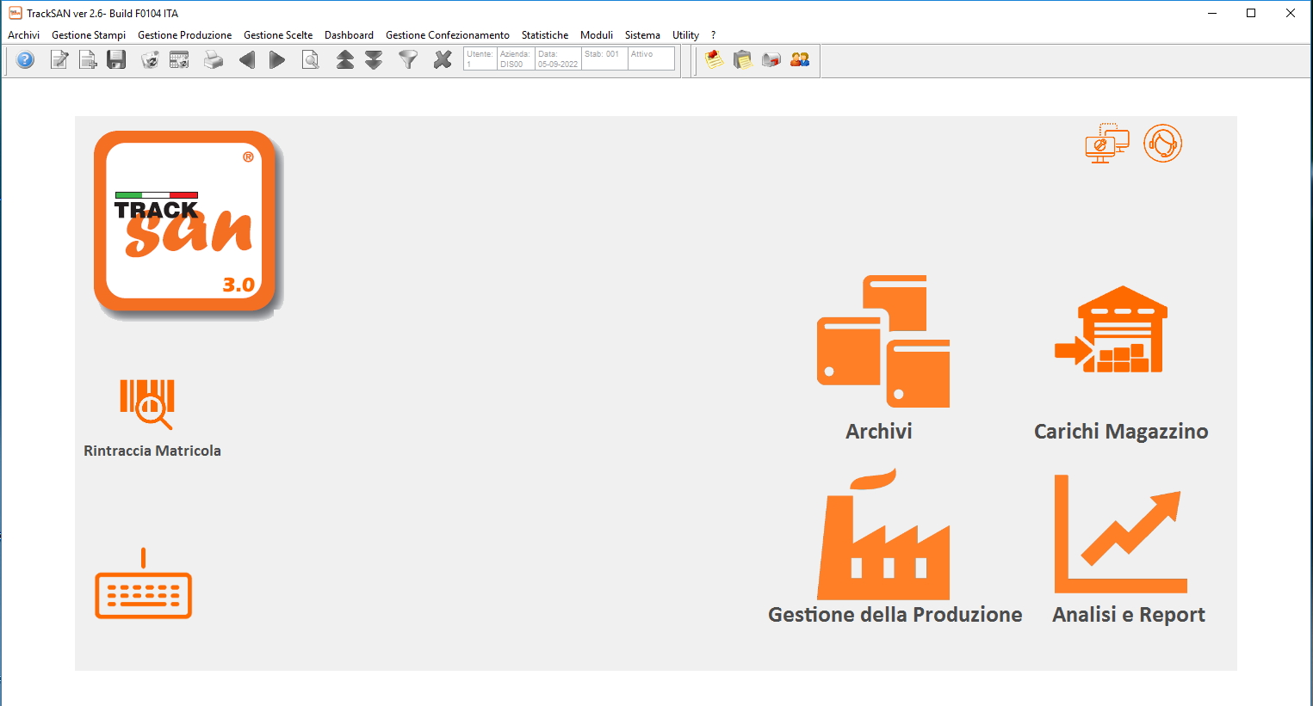Click the X delete toolbar icon
The width and height of the screenshot is (1313, 706).
pos(443,59)
